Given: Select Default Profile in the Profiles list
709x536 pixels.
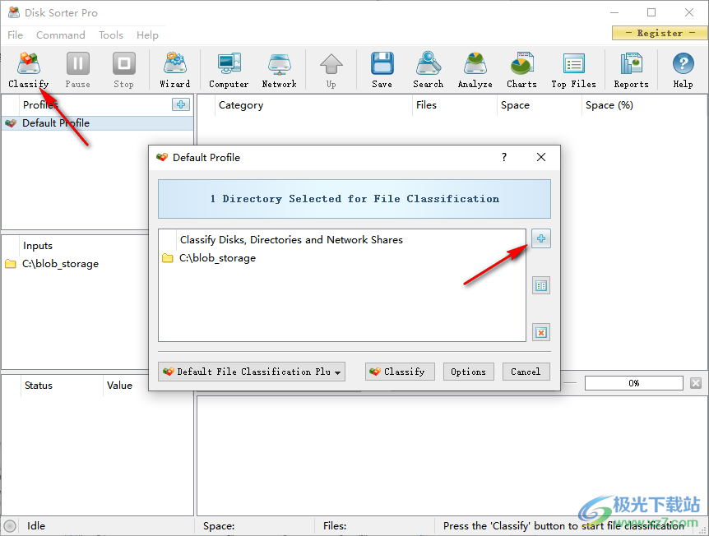Looking at the screenshot, I should pyautogui.click(x=98, y=123).
